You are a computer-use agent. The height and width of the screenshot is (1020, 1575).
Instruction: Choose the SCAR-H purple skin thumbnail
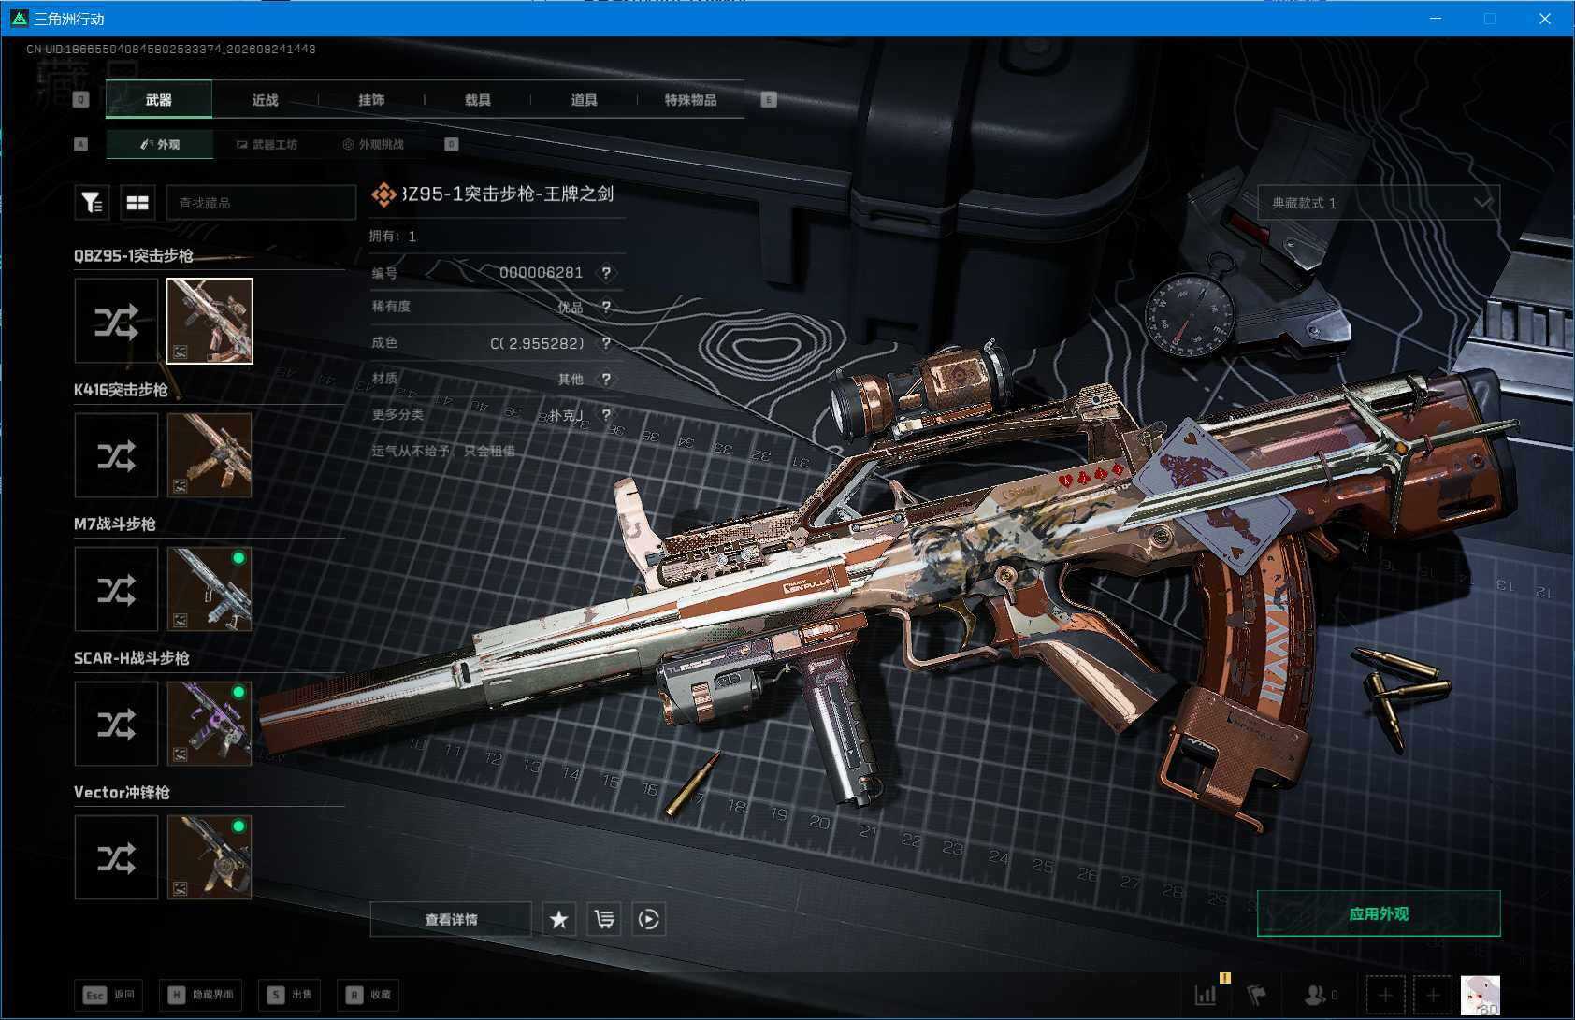210,724
